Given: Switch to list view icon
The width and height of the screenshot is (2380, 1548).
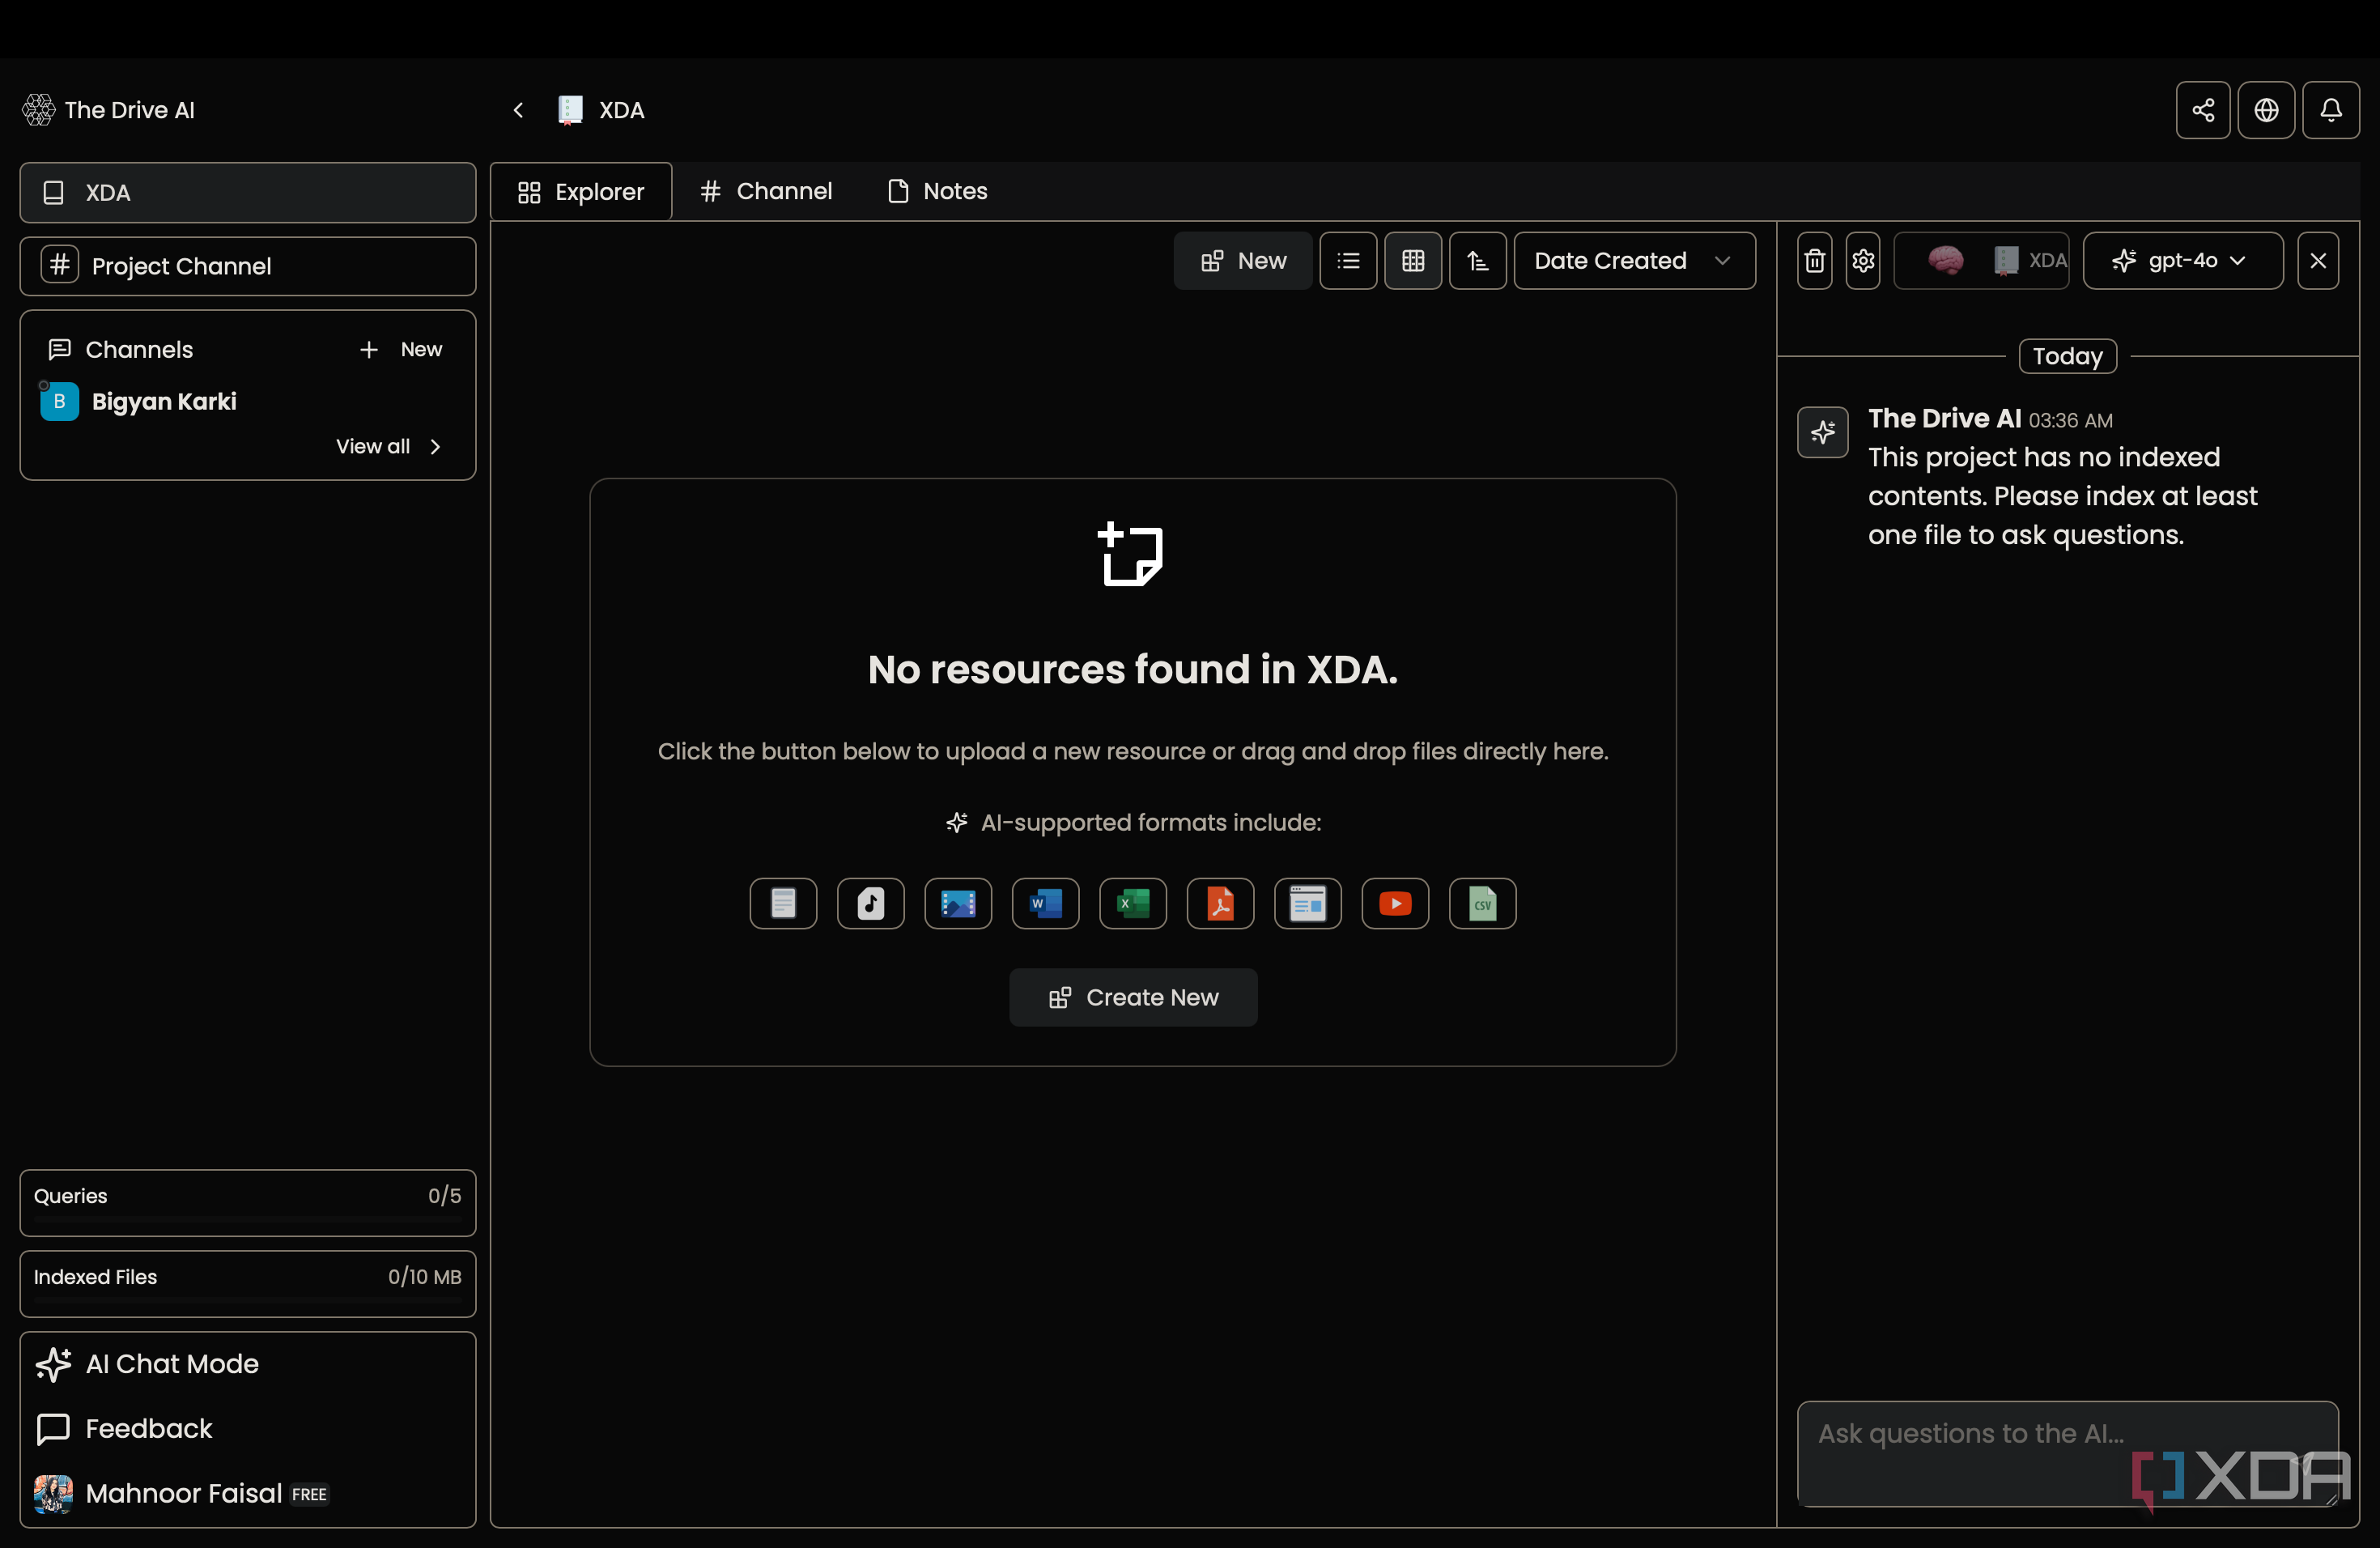Looking at the screenshot, I should click(x=1348, y=261).
